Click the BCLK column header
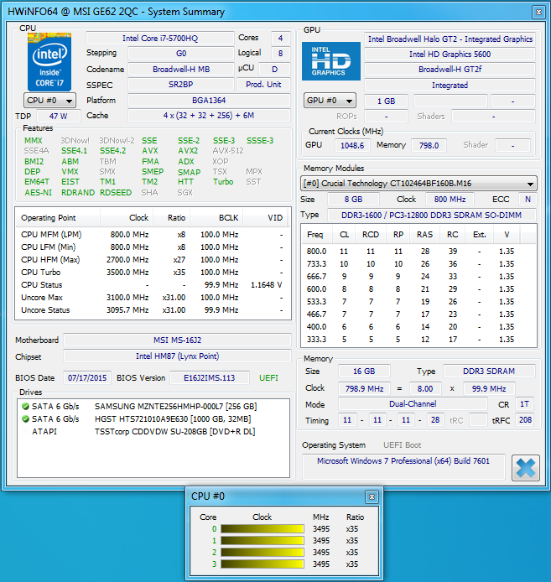This screenshot has height=582, width=551. [x=217, y=217]
